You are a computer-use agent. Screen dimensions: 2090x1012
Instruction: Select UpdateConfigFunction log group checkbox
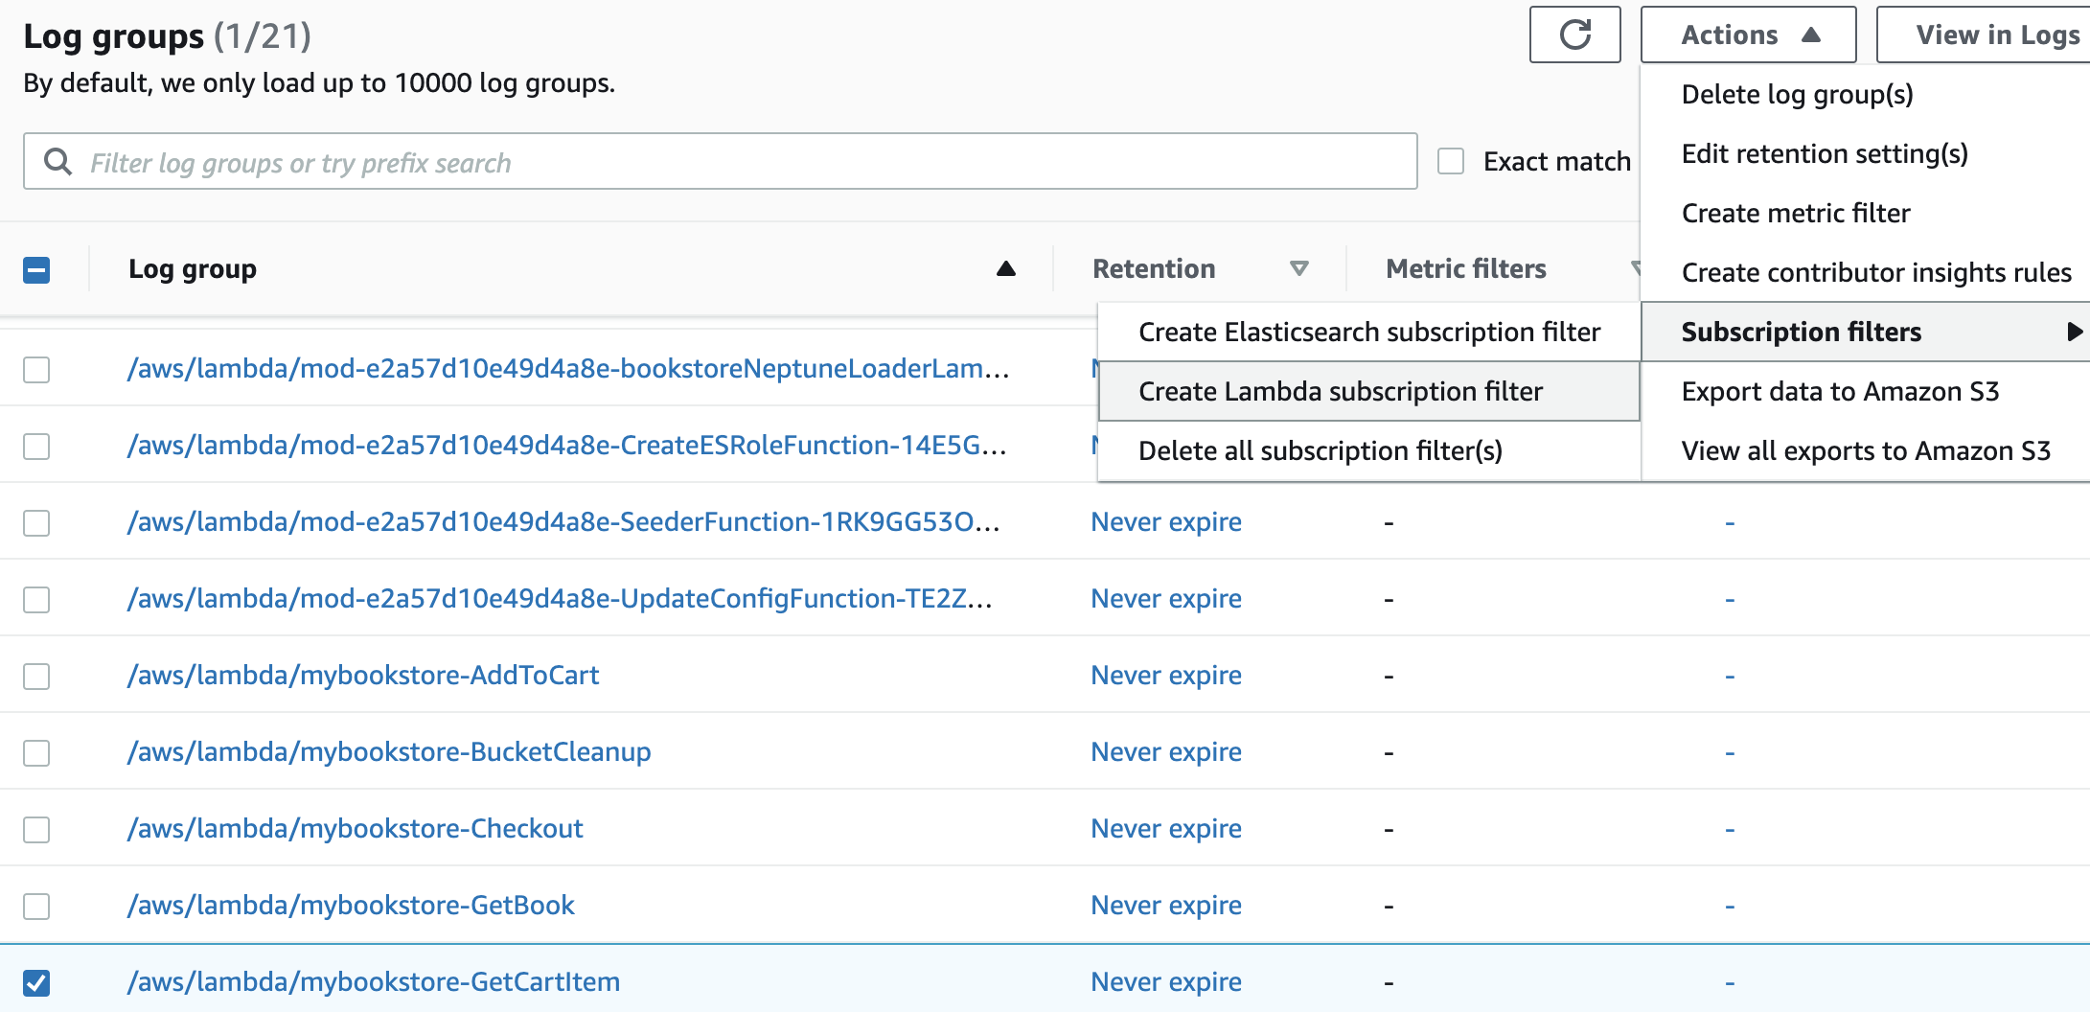(36, 599)
